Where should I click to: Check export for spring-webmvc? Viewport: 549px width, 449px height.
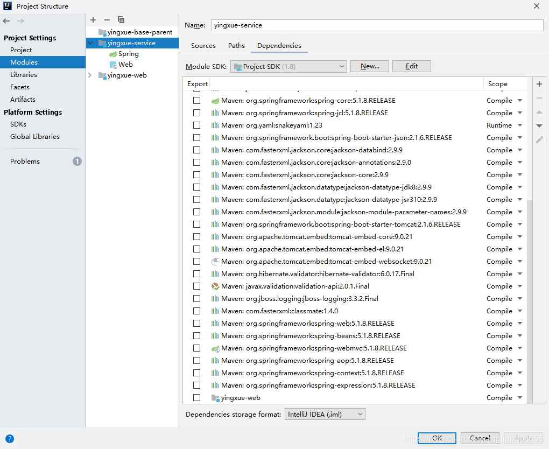tap(197, 348)
